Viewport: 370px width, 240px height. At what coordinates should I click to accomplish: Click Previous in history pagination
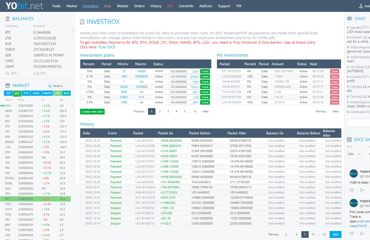[273, 235]
